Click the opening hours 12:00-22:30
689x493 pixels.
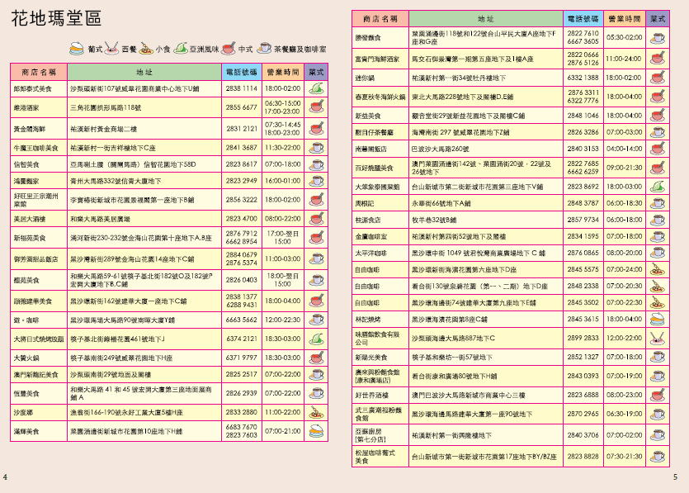tap(282, 320)
